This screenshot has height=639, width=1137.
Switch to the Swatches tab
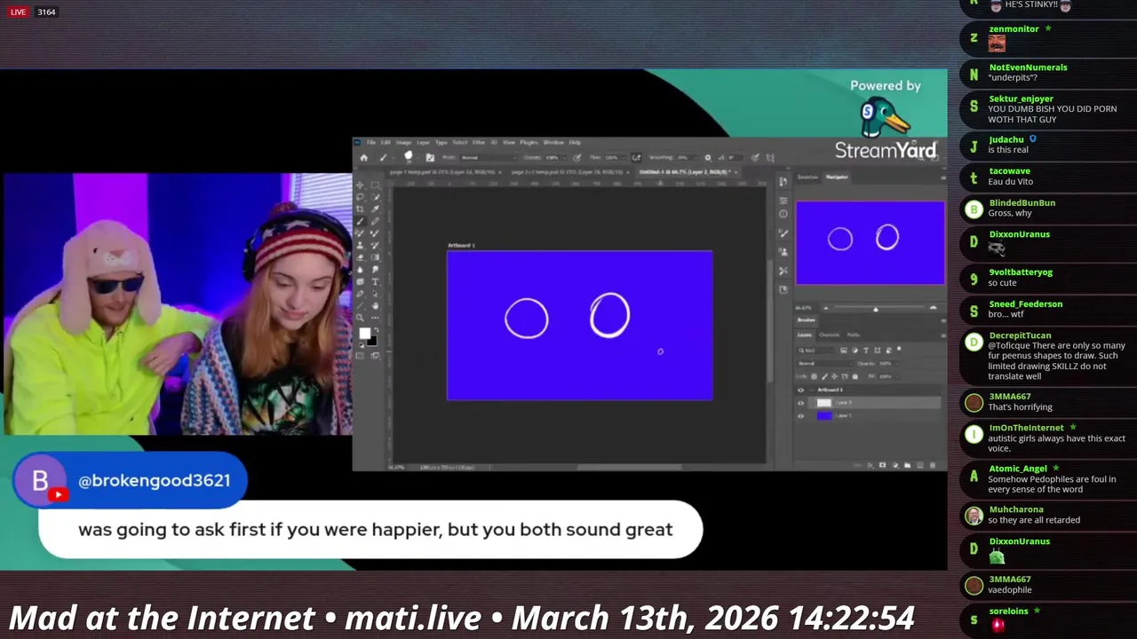pyautogui.click(x=807, y=177)
